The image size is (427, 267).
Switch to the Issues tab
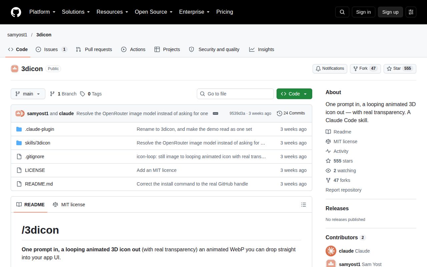[x=51, y=49]
